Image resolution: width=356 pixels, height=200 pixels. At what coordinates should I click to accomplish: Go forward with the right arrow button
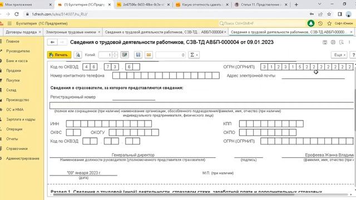(x=62, y=42)
